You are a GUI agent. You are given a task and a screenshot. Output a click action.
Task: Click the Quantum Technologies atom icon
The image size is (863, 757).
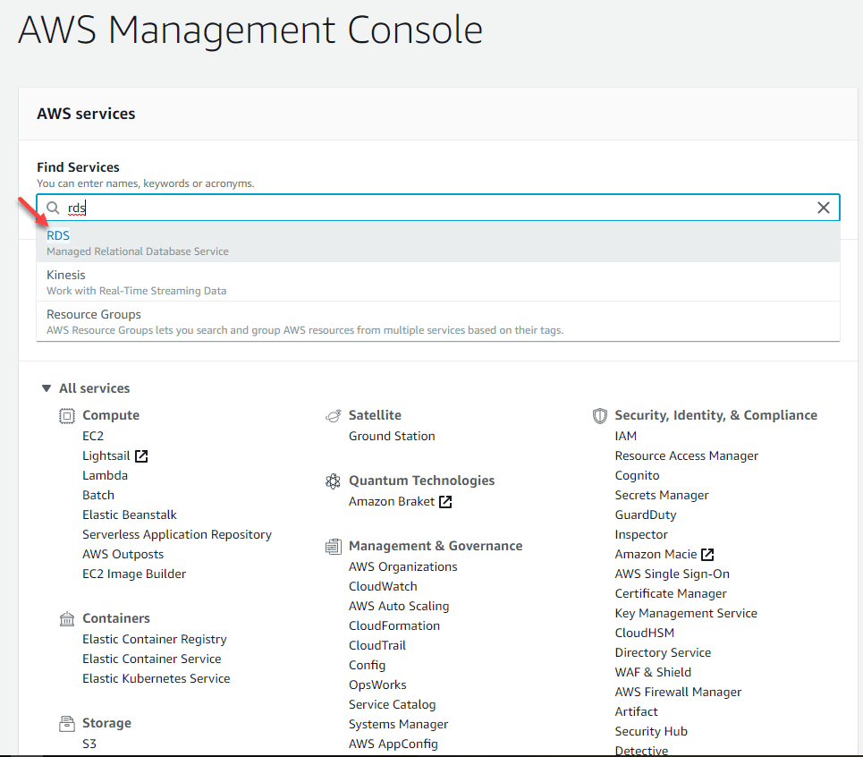point(333,481)
